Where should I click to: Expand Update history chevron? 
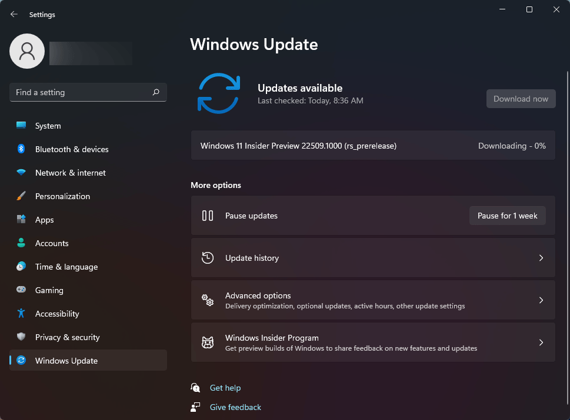541,258
